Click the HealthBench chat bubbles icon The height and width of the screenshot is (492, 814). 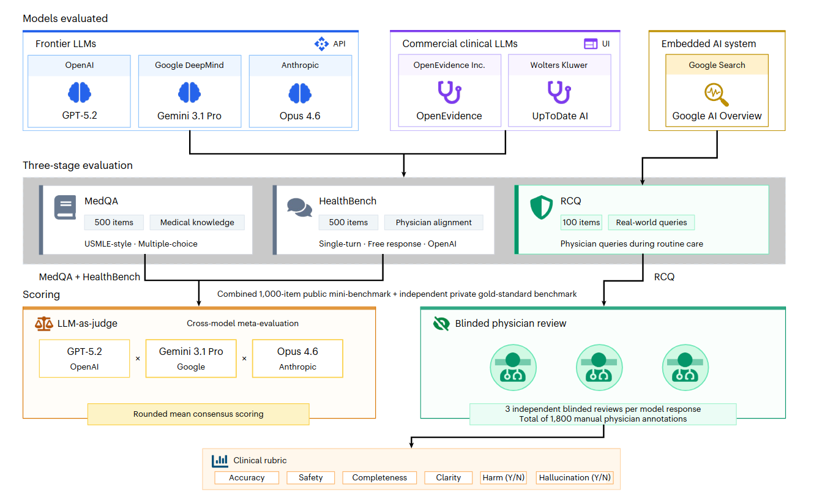click(299, 207)
